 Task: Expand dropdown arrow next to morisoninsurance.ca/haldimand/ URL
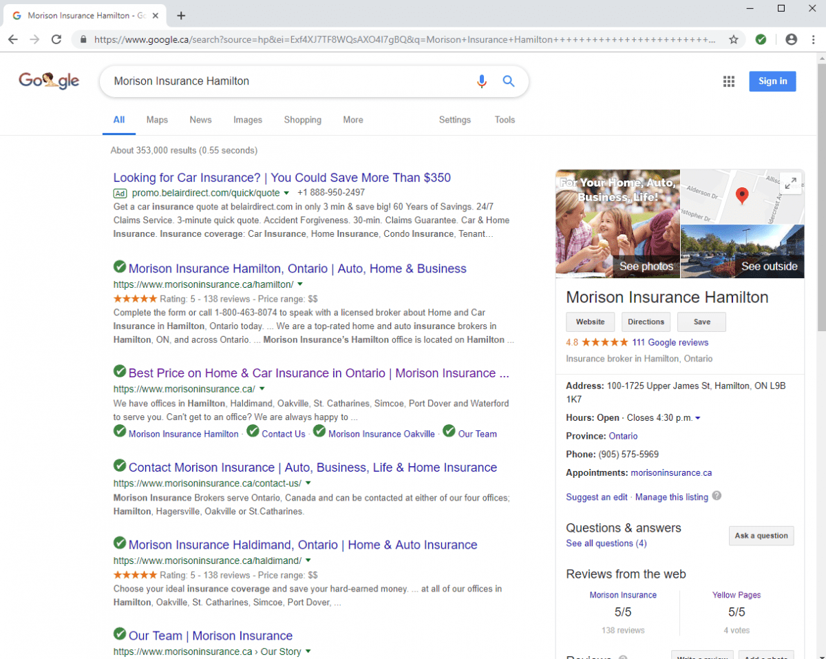(308, 561)
